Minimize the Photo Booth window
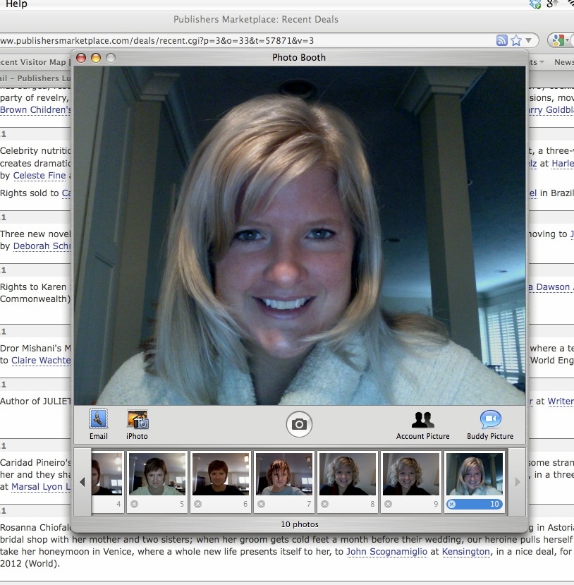 (x=96, y=58)
